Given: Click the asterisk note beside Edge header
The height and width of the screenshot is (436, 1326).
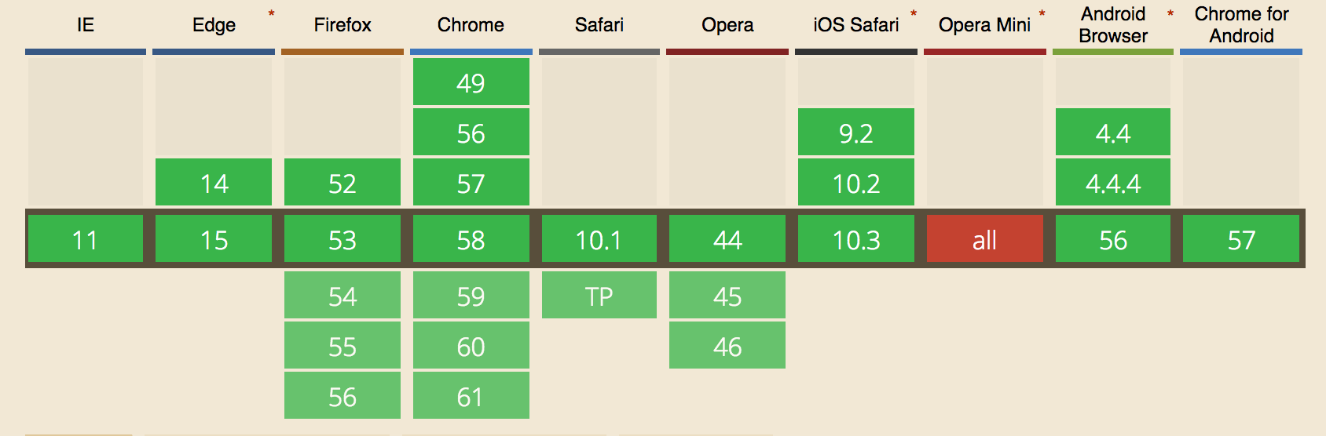Looking at the screenshot, I should [272, 14].
